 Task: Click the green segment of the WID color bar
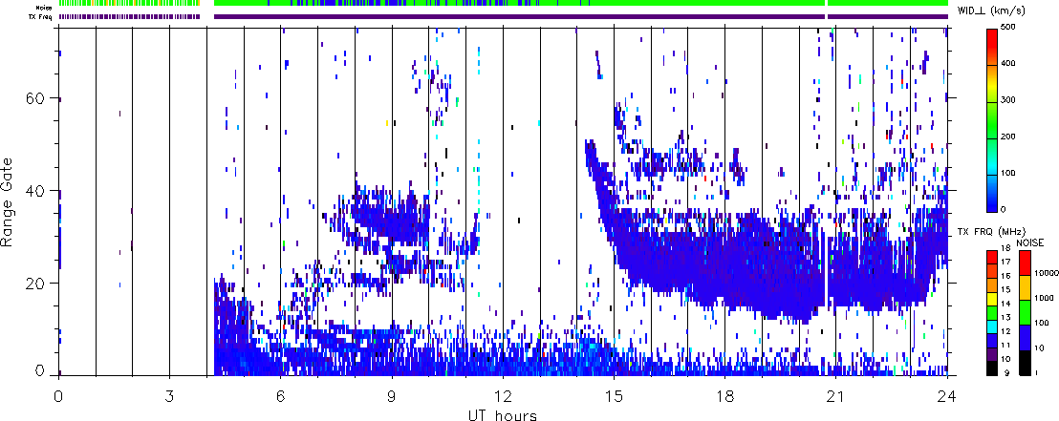point(992,119)
